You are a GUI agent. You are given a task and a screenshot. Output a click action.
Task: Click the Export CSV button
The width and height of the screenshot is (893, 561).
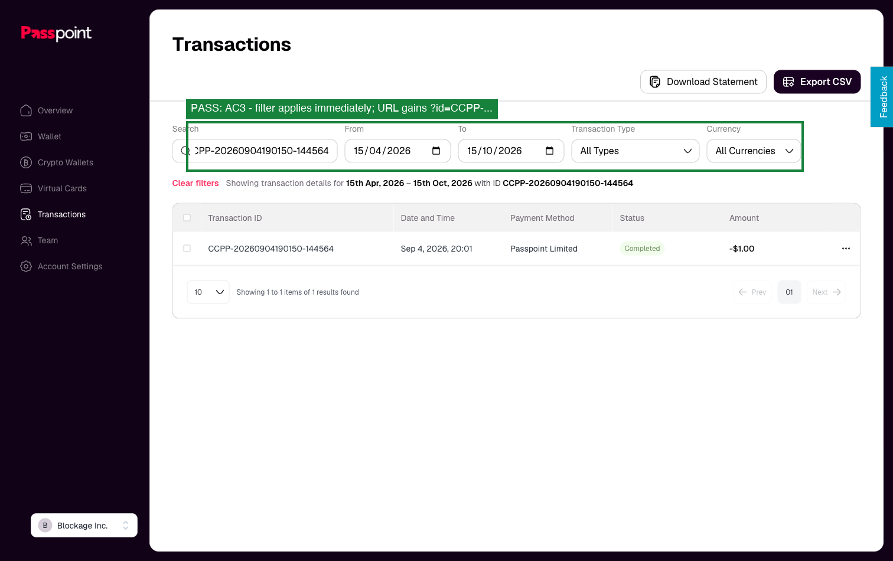click(x=817, y=81)
